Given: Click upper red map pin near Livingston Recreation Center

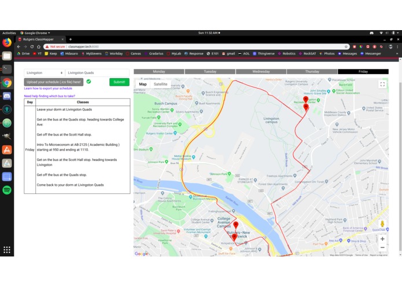Looking at the screenshot, I should pyautogui.click(x=305, y=100).
